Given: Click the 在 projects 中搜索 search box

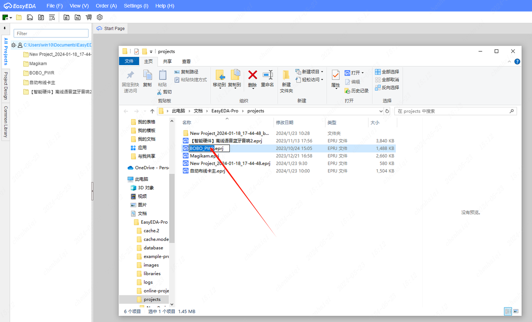Looking at the screenshot, I should coord(455,111).
